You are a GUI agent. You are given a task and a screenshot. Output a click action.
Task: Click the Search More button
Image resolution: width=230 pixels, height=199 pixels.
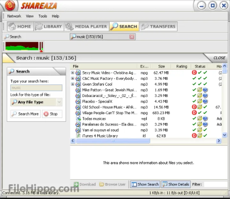26,114
